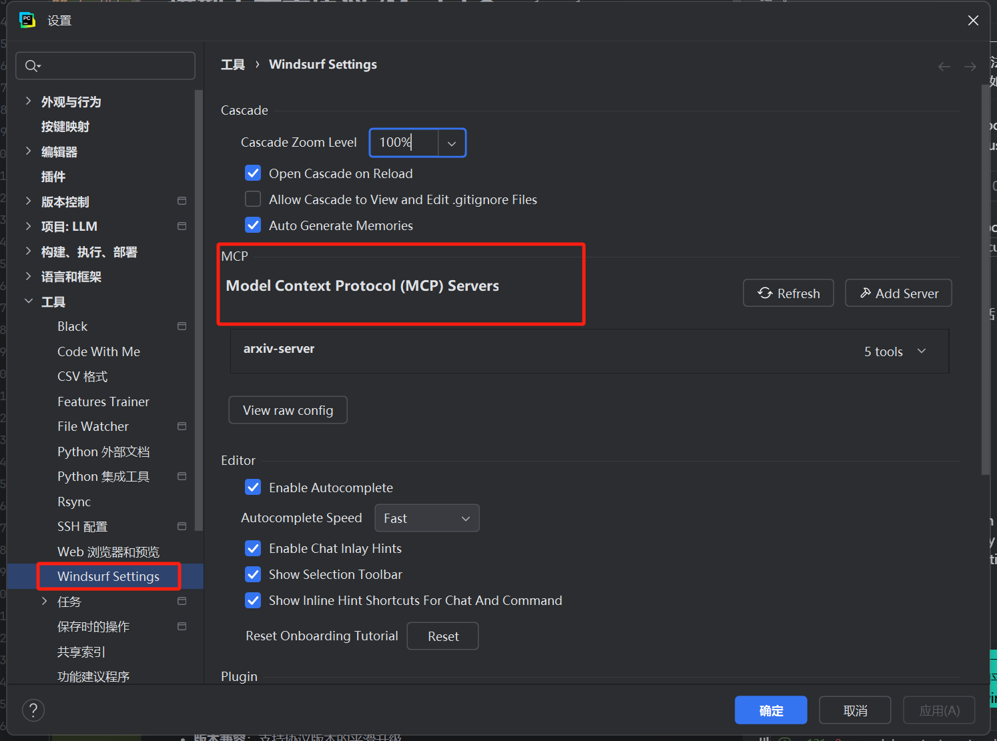The height and width of the screenshot is (741, 997).
Task: Expand 构建、执行、部署 tree node
Action: [28, 251]
